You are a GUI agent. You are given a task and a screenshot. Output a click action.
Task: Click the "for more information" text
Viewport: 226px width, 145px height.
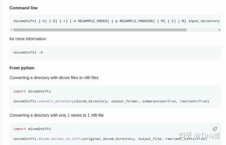coord(28,39)
